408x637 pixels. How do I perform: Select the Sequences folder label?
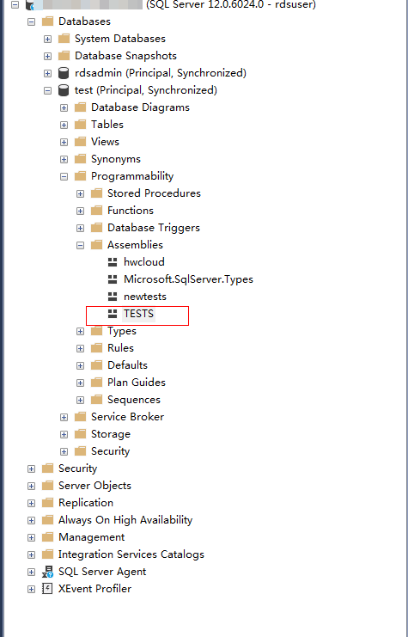point(133,400)
